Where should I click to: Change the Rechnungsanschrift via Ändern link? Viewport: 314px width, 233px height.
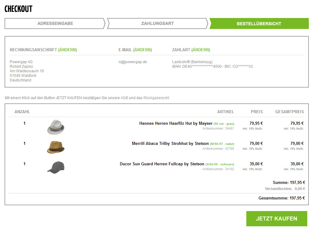pos(67,50)
